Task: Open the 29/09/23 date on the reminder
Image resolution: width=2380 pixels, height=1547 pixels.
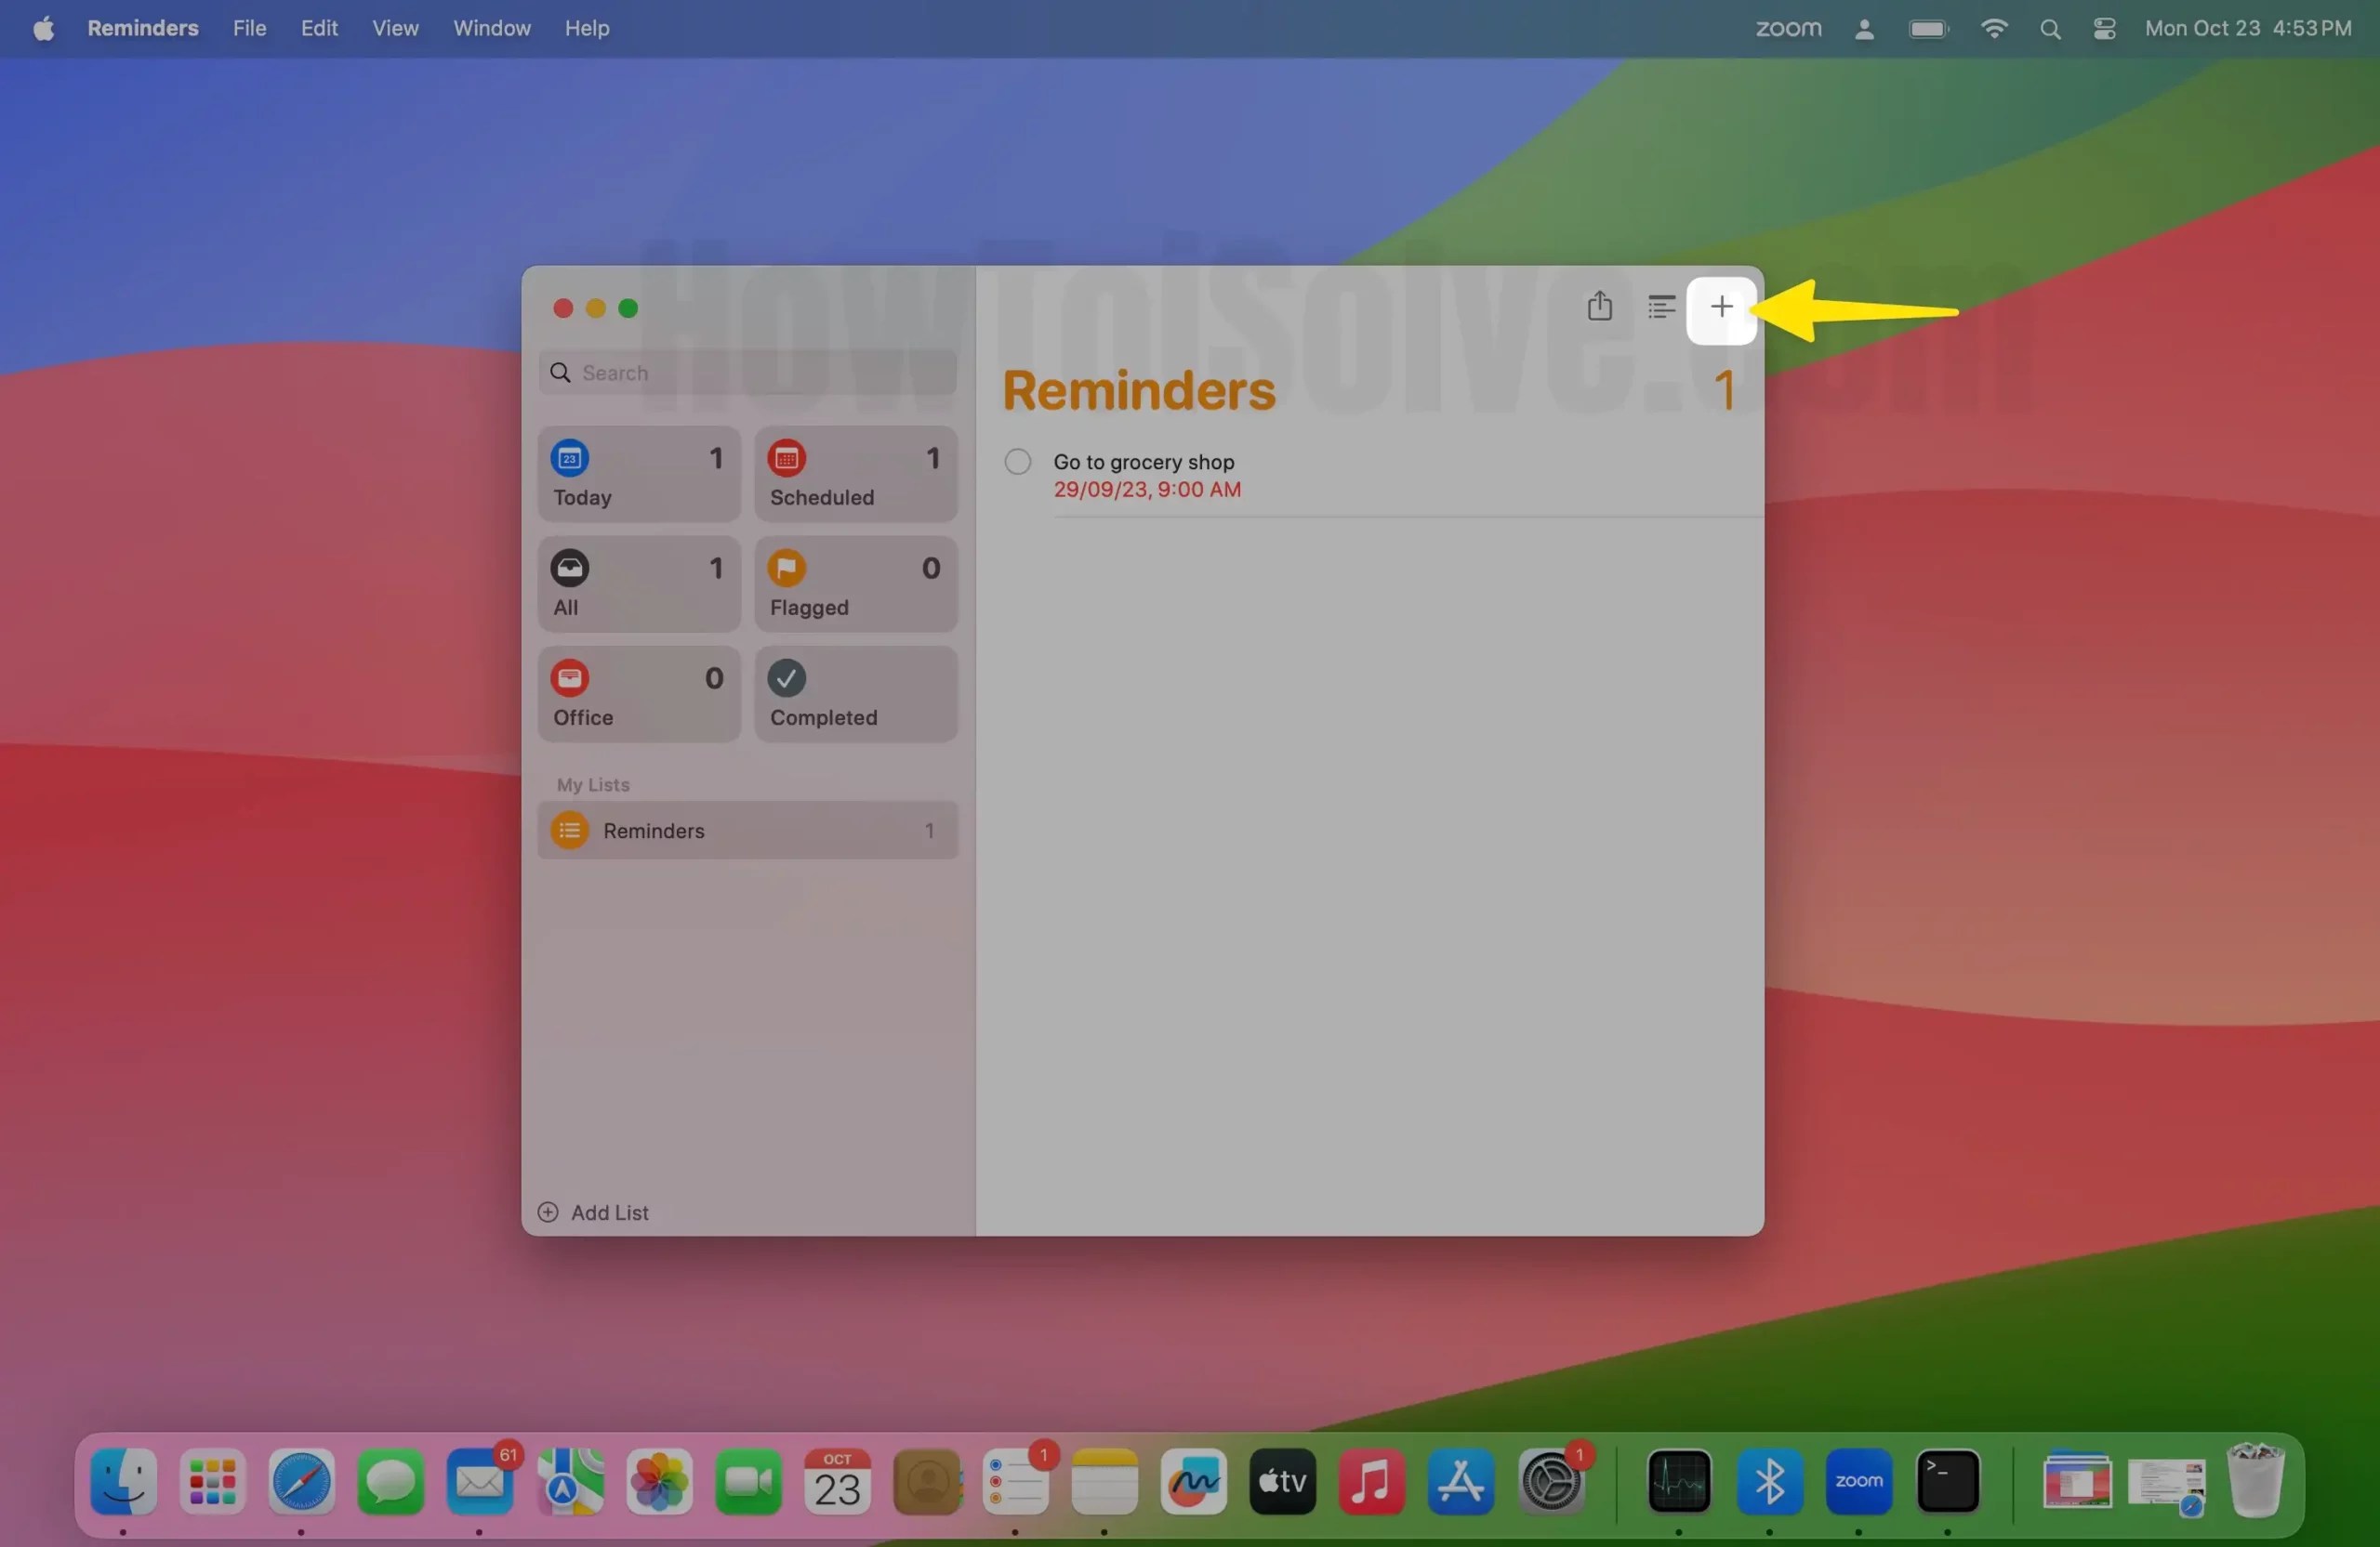Action: pyautogui.click(x=1146, y=489)
